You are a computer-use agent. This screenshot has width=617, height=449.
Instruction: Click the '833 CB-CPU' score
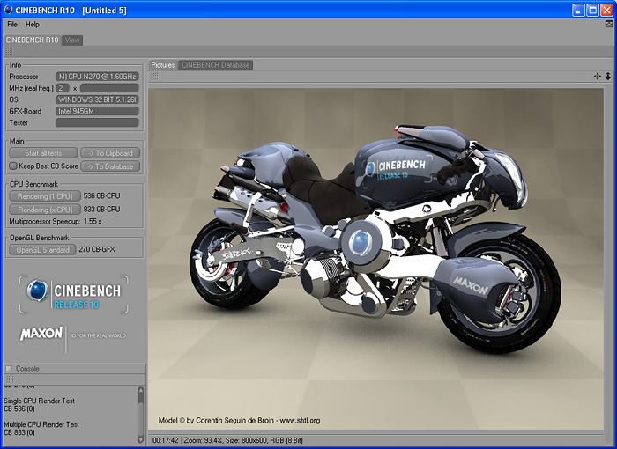click(x=102, y=210)
